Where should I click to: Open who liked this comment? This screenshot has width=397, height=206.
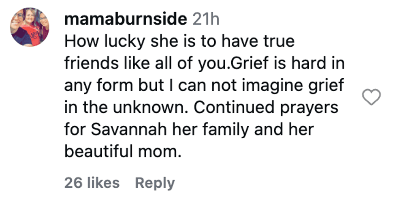[92, 182]
